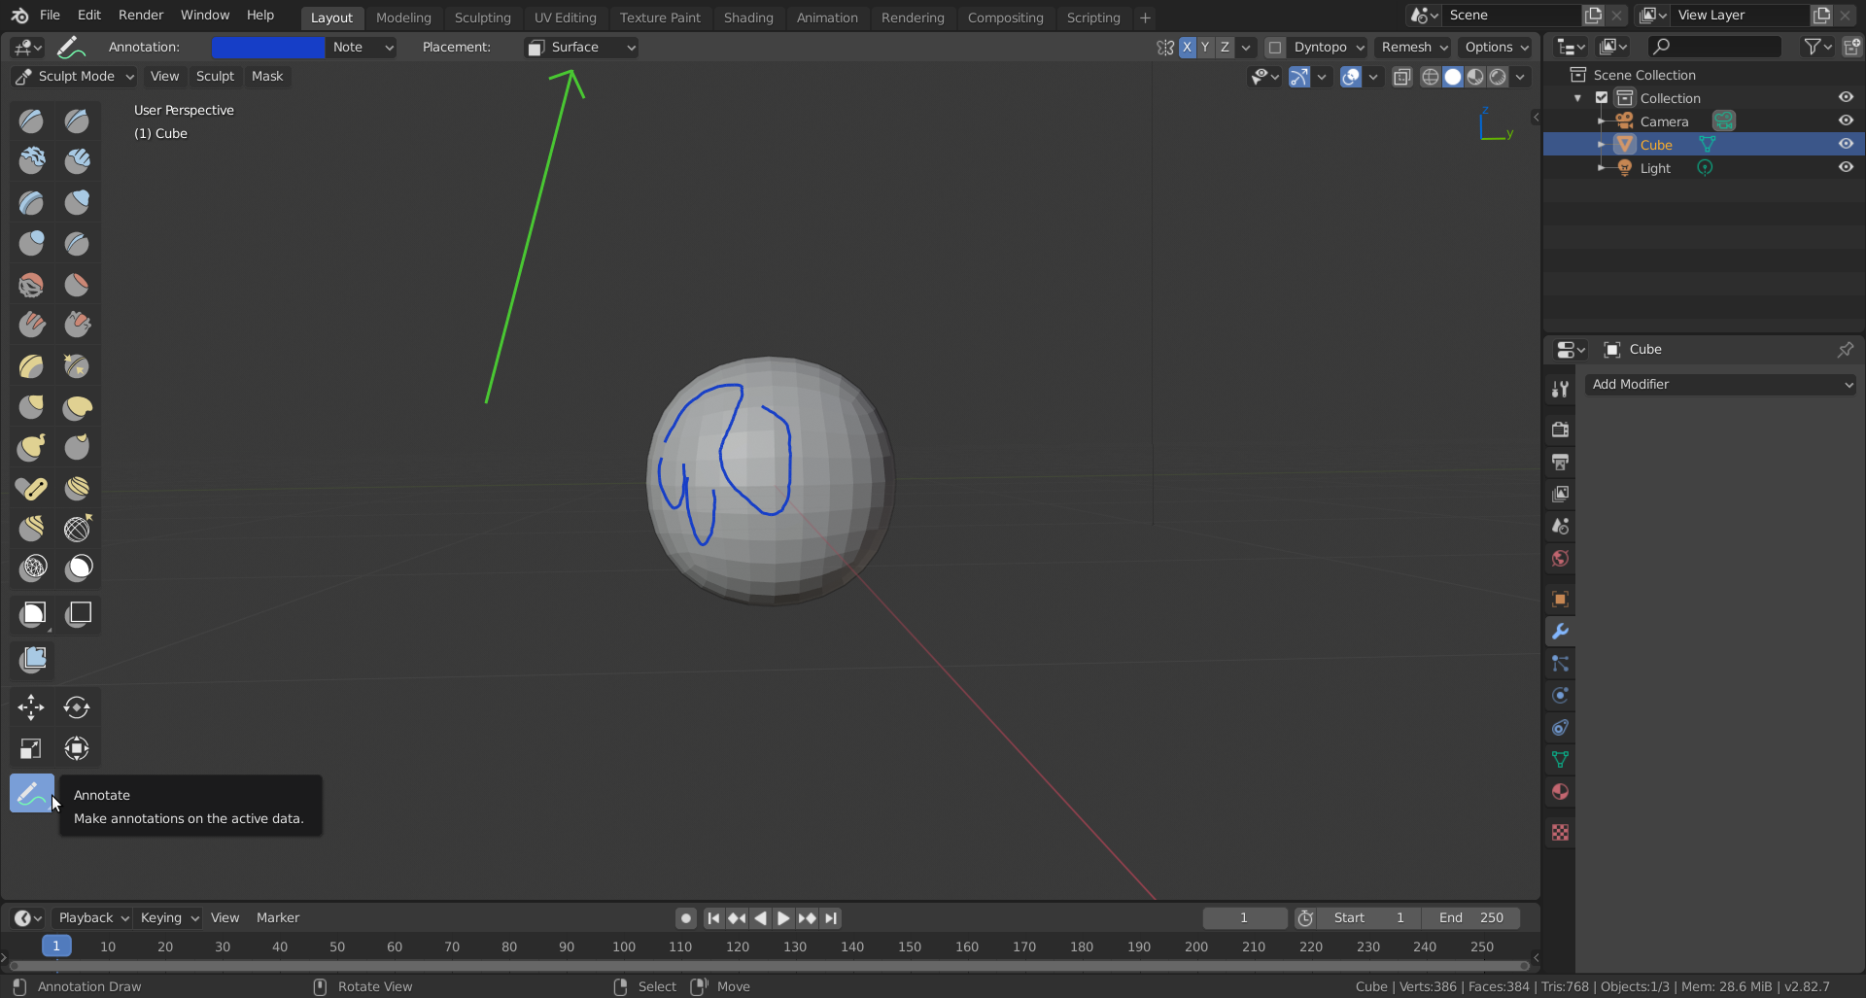Switch to the Sculpting workspace tab
Viewport: 1866px width, 998px height.
pos(482,17)
